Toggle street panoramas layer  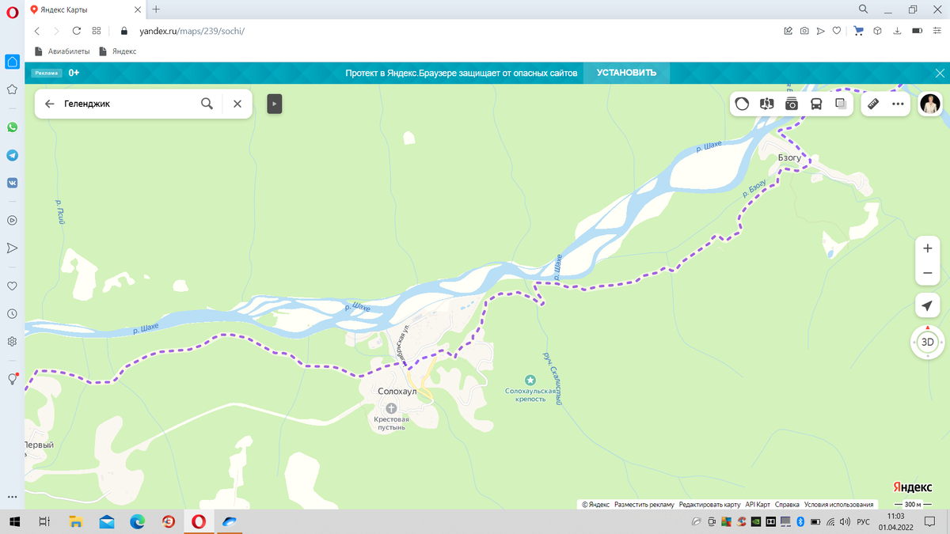766,104
